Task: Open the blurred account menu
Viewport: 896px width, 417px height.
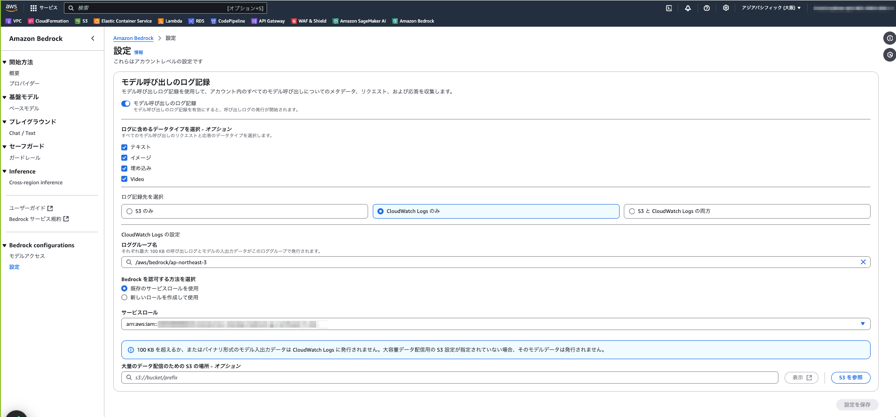Action: click(x=853, y=8)
